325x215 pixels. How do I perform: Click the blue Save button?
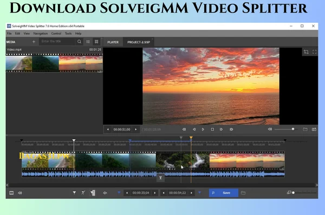point(224,193)
